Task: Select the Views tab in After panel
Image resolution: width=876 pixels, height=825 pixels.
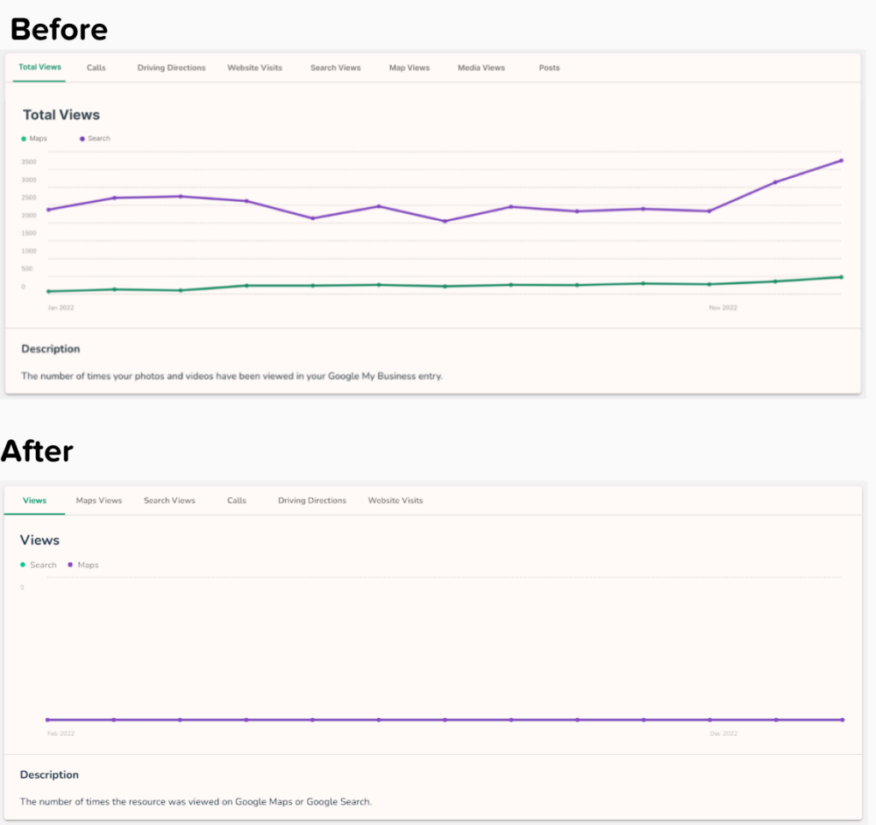Action: point(34,501)
